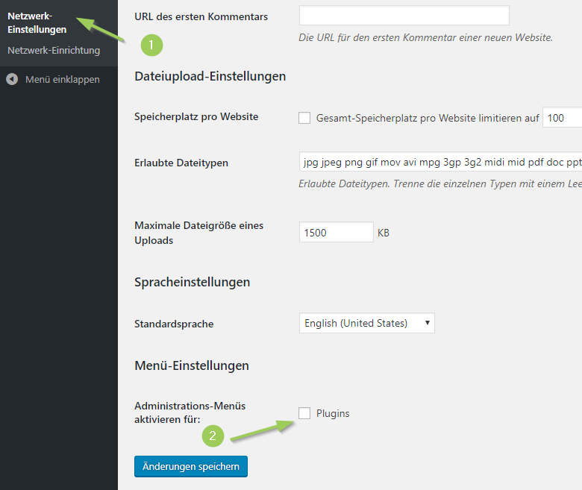Open Netzwerk-Einstellungen in the sidebar
The height and width of the screenshot is (490, 582).
(x=37, y=22)
